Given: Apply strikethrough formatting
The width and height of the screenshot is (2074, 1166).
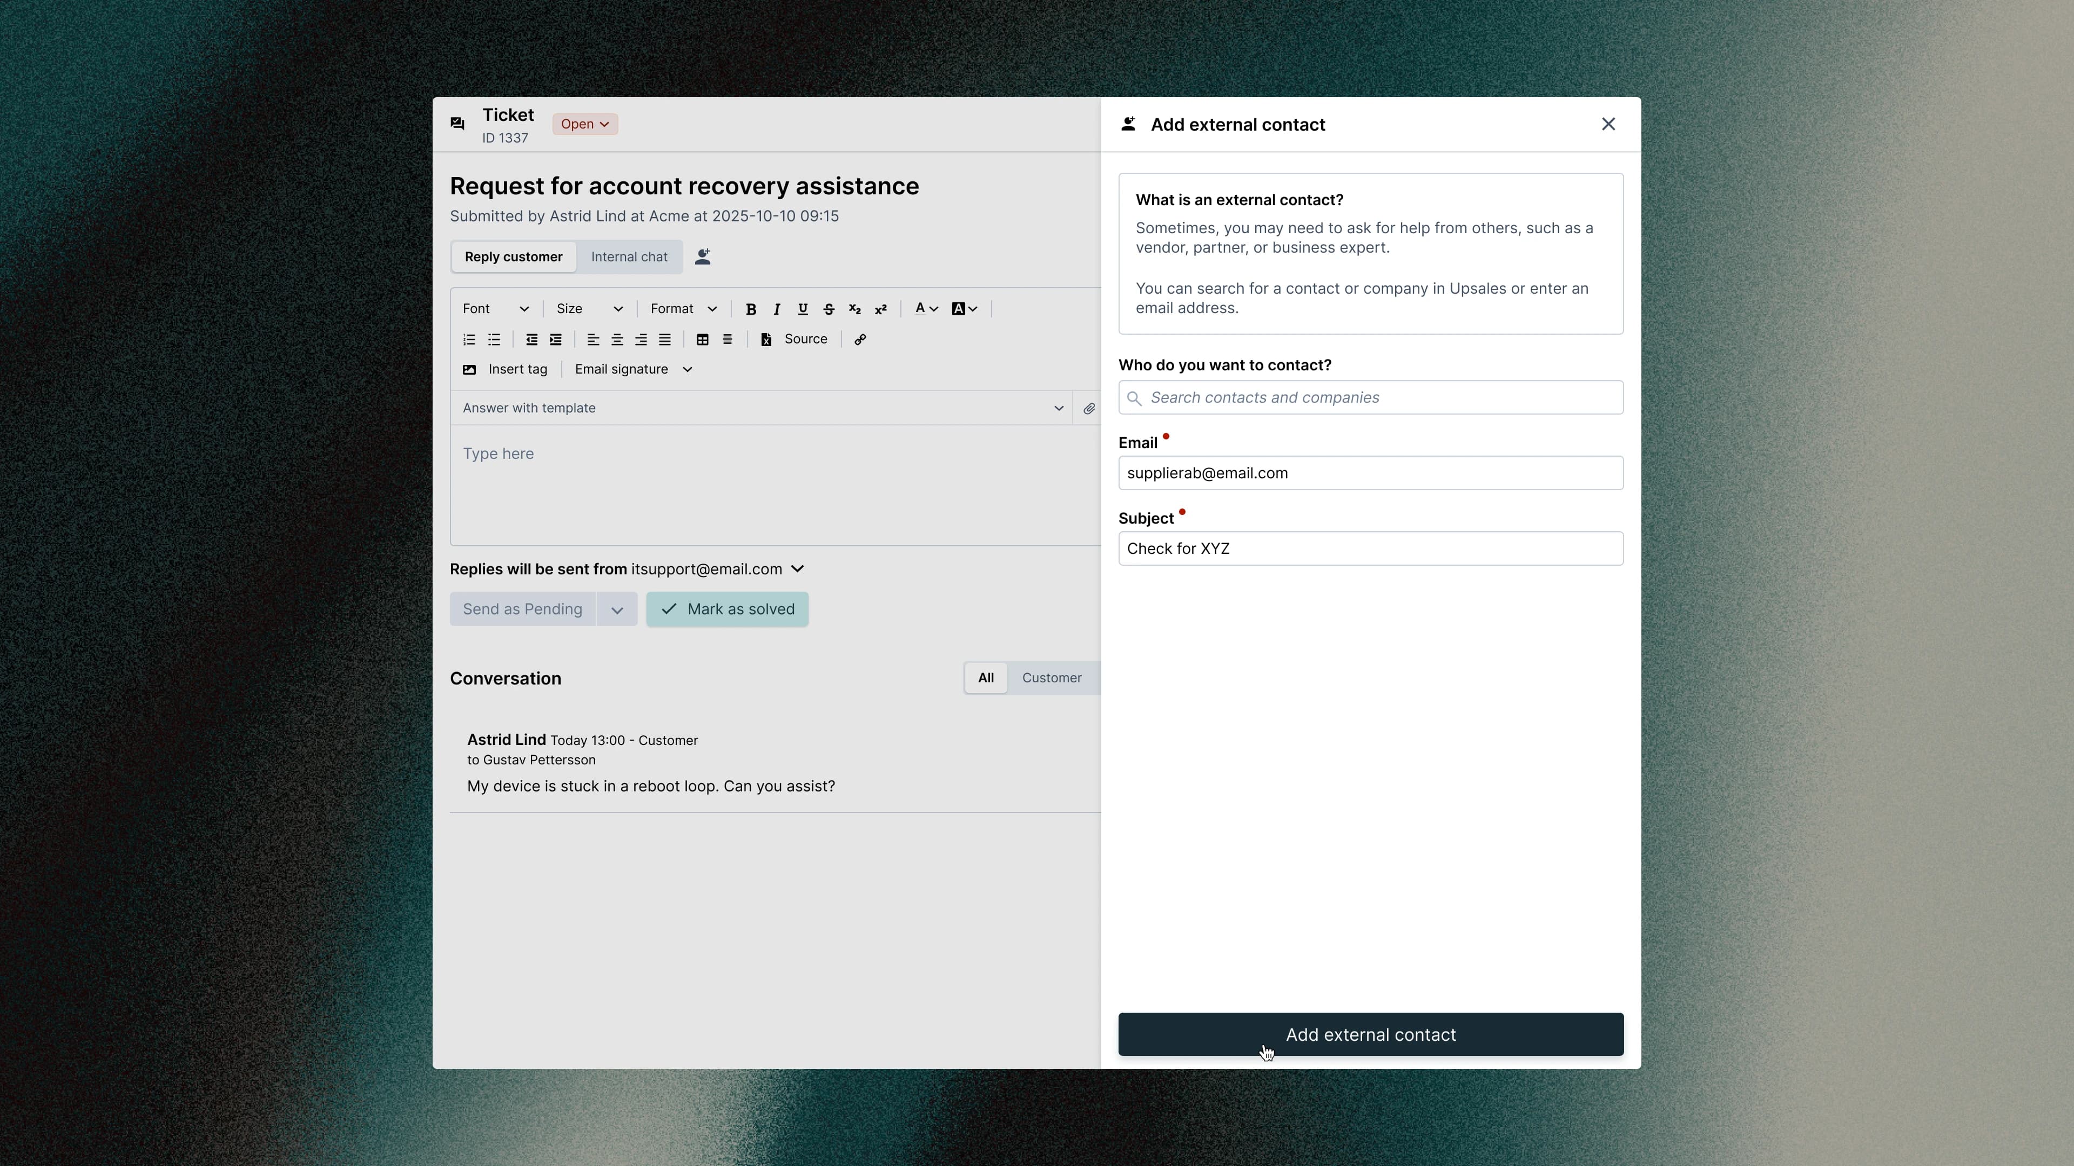Looking at the screenshot, I should click(829, 308).
